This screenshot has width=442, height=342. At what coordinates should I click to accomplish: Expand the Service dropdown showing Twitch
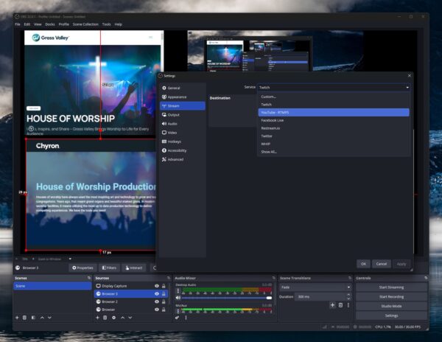coord(333,87)
